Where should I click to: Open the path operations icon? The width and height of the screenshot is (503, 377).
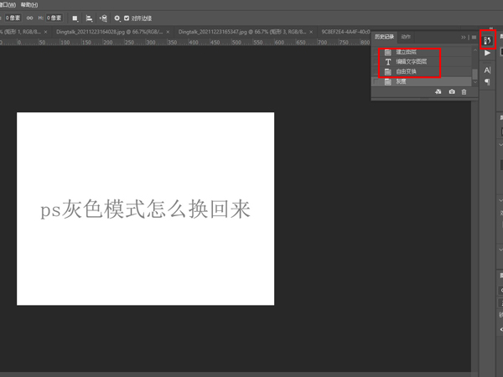coord(75,18)
